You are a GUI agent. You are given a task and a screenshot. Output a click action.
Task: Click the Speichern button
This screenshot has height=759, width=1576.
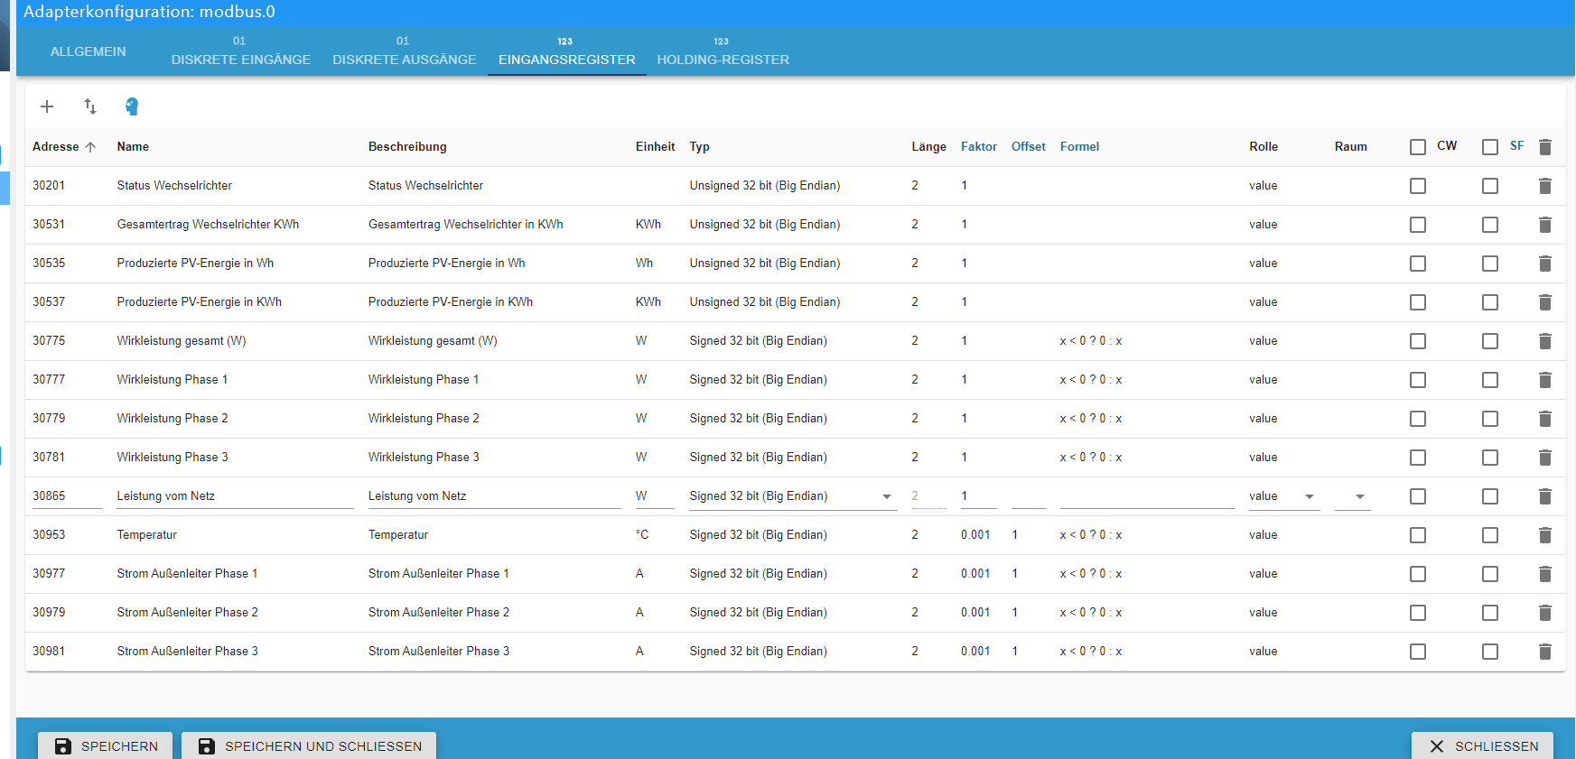(x=106, y=745)
